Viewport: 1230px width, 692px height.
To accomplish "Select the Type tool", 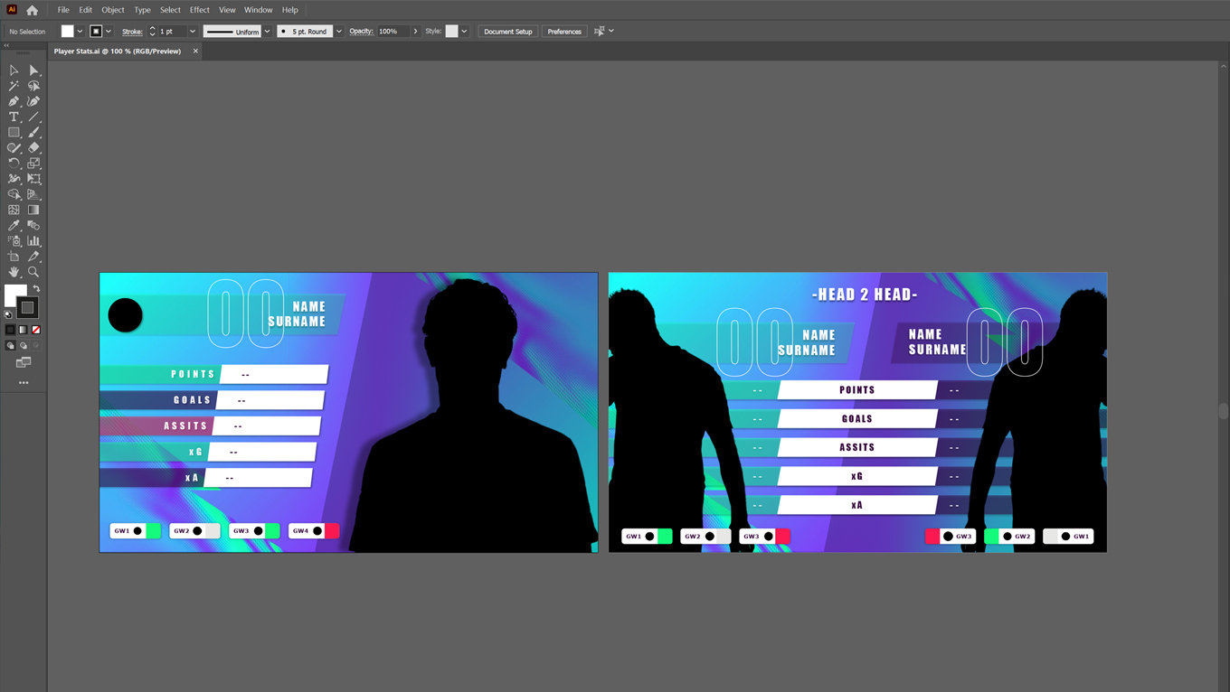I will click(x=14, y=117).
